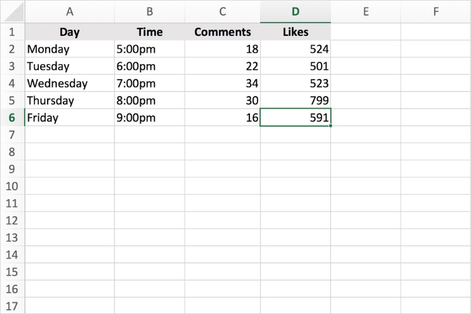Click the "Day" header cell
This screenshot has height=314, width=471.
[69, 32]
